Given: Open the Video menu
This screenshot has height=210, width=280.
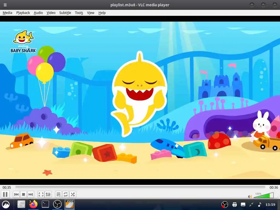Looking at the screenshot, I should (51, 13).
